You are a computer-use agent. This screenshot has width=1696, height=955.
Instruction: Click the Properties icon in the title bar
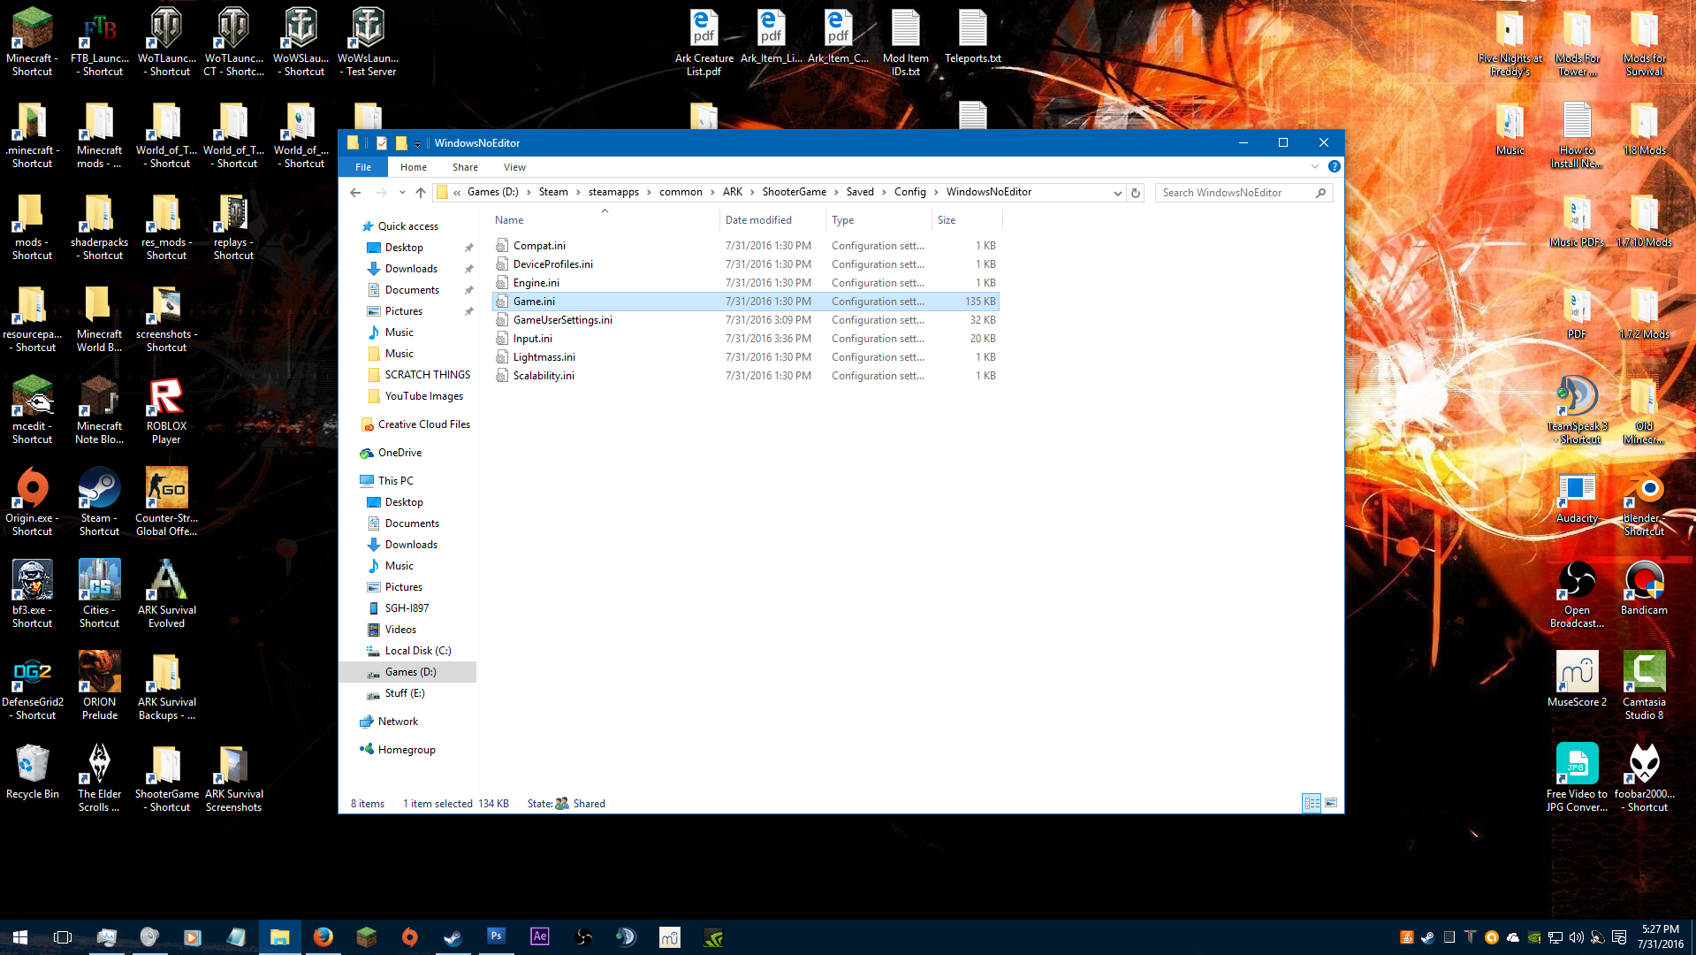(382, 143)
